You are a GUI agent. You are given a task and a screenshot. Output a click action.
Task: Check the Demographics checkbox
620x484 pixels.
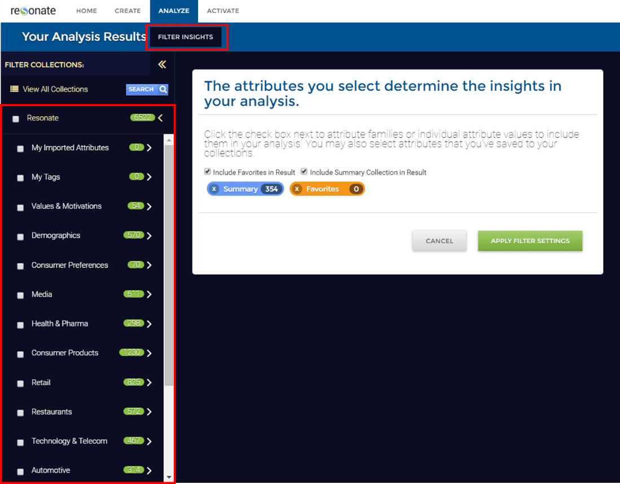coord(20,237)
